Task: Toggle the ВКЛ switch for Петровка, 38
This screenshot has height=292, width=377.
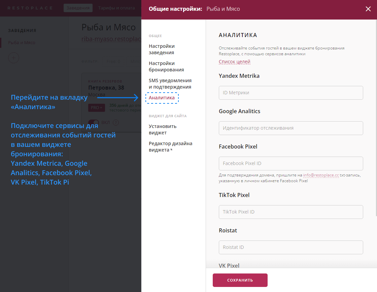Action: click(x=94, y=123)
